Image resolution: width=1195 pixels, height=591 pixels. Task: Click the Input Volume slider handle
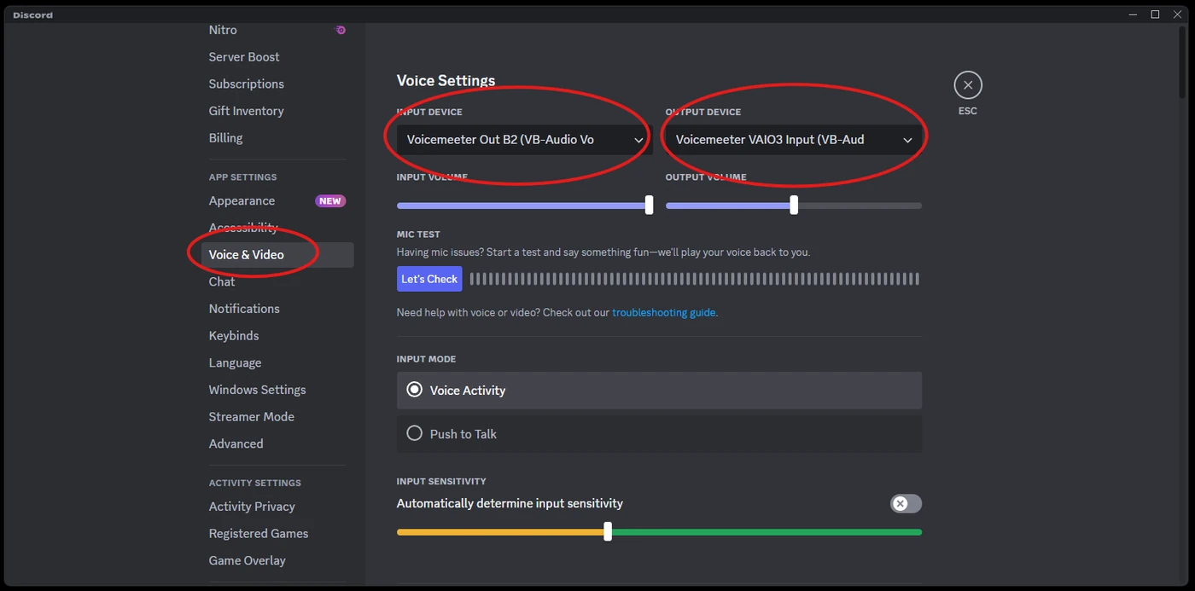point(649,205)
